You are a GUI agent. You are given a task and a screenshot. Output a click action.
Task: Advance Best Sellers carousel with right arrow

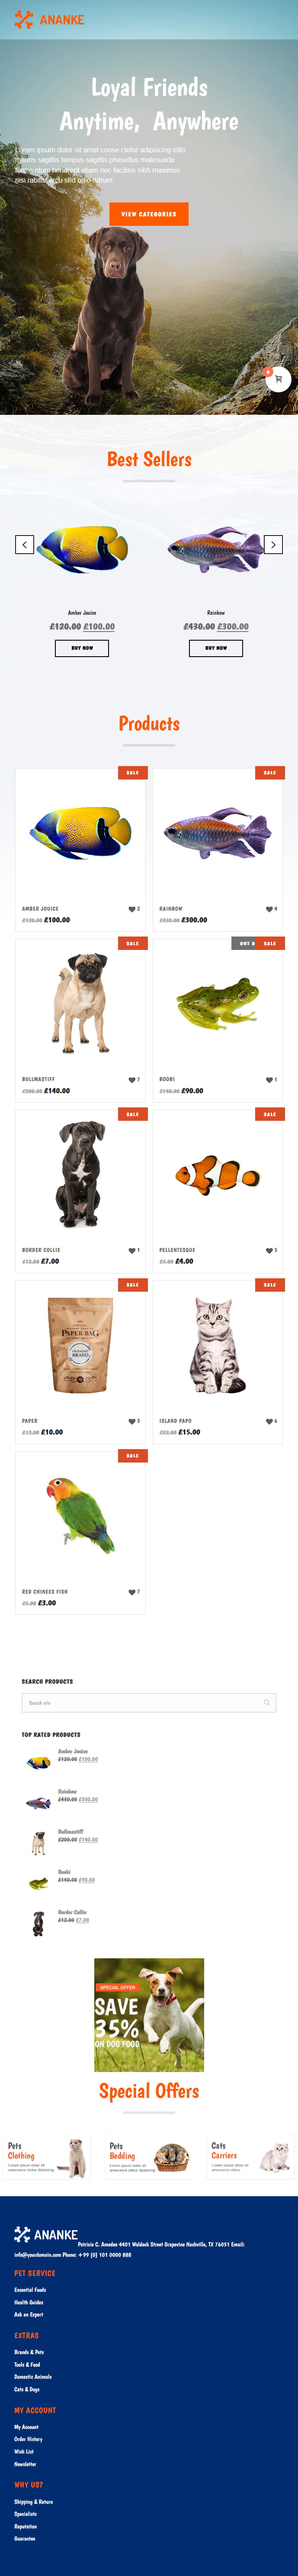[273, 544]
